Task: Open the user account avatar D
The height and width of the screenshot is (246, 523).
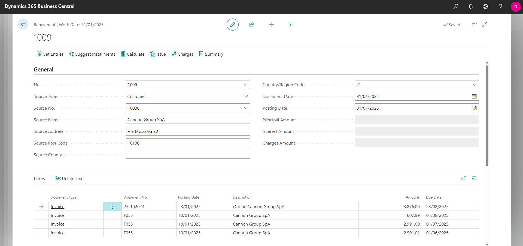Action: point(516,7)
